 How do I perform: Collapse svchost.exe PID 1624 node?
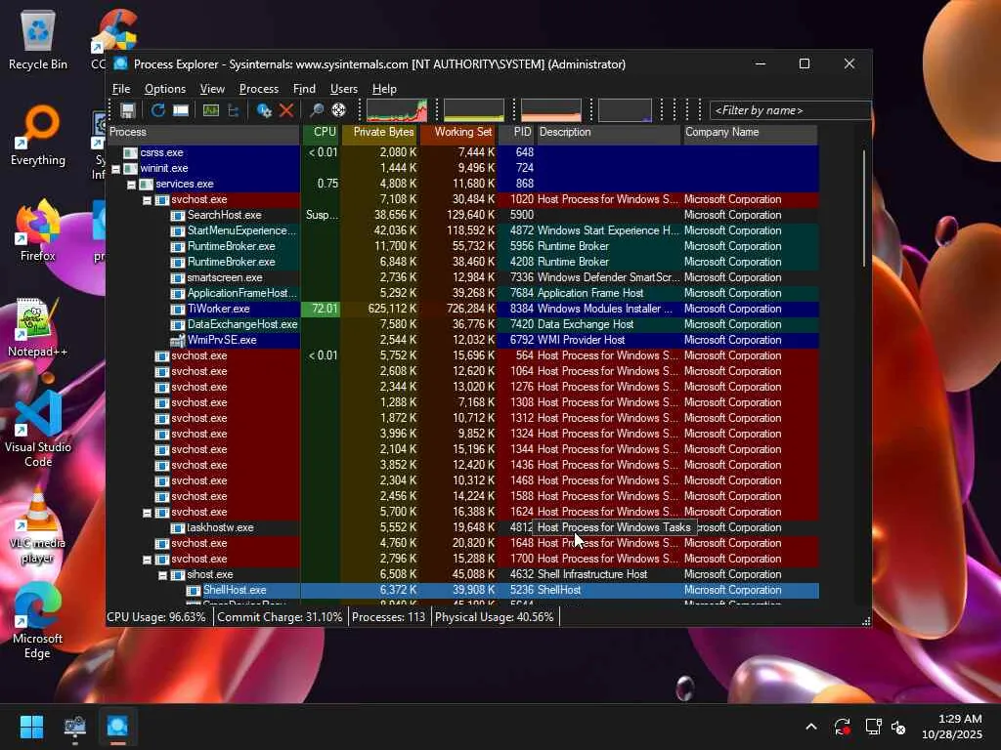pos(147,513)
